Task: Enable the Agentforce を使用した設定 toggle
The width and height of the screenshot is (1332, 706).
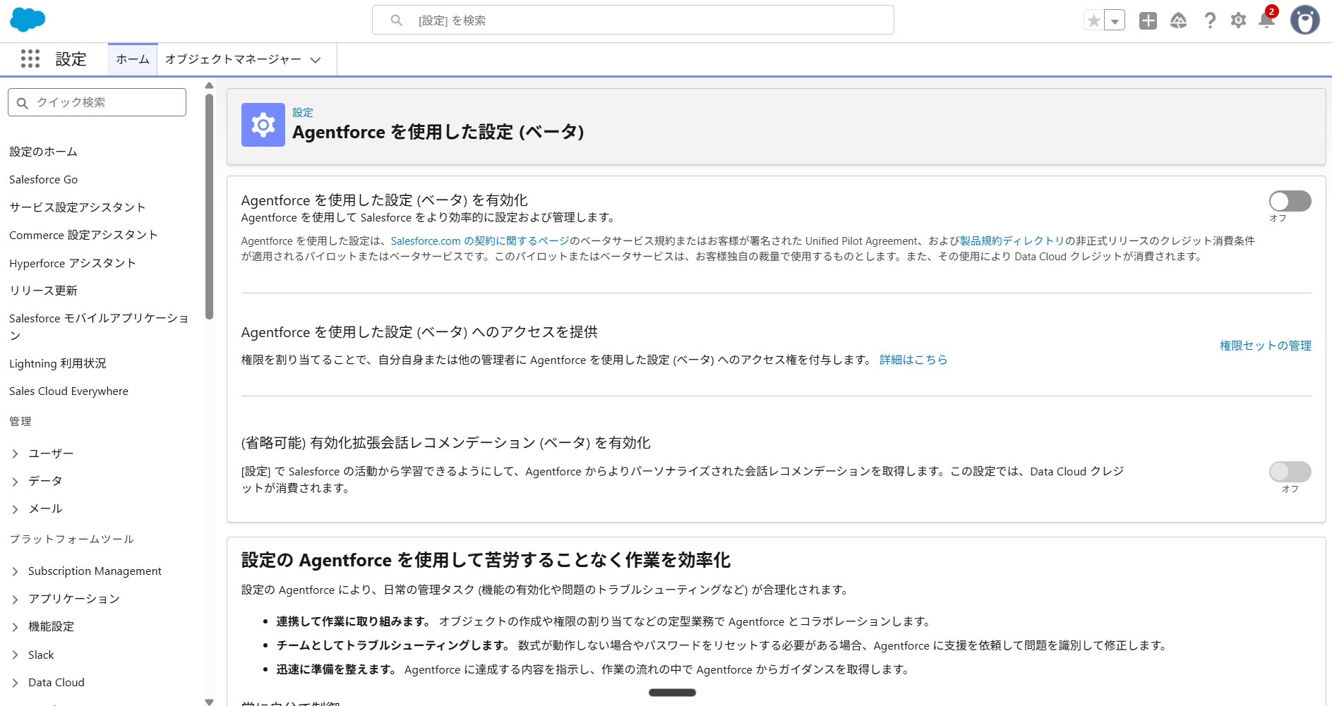Action: pos(1290,201)
